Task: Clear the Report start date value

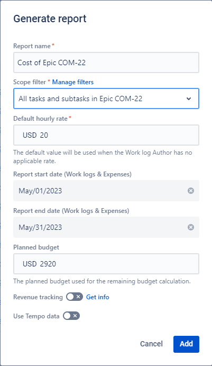Action: pyautogui.click(x=191, y=191)
